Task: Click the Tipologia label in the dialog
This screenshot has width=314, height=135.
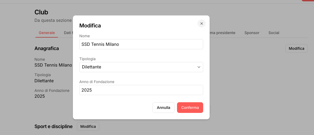Action: point(87,59)
